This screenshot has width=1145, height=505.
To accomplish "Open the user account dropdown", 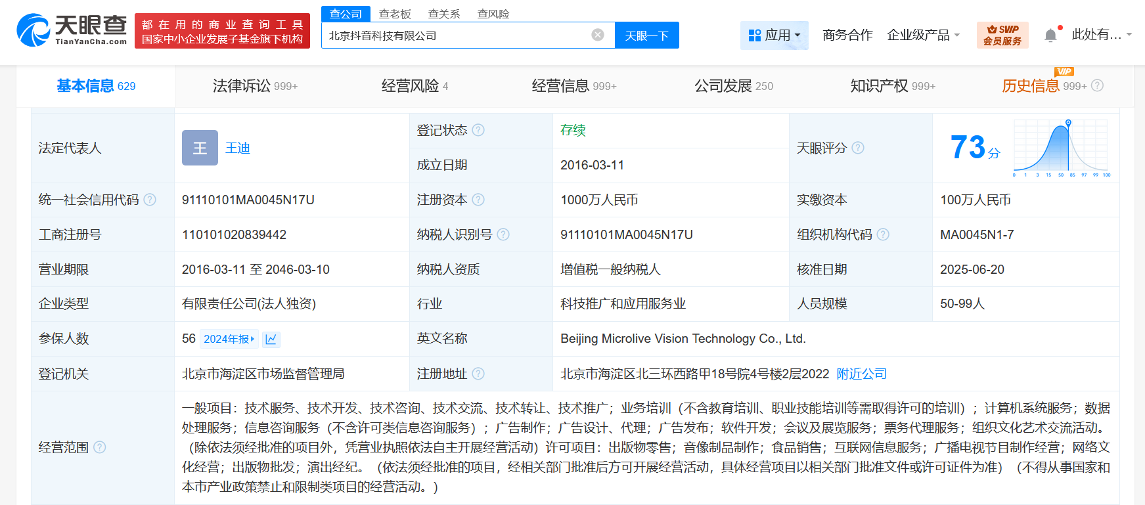I will 1101,35.
